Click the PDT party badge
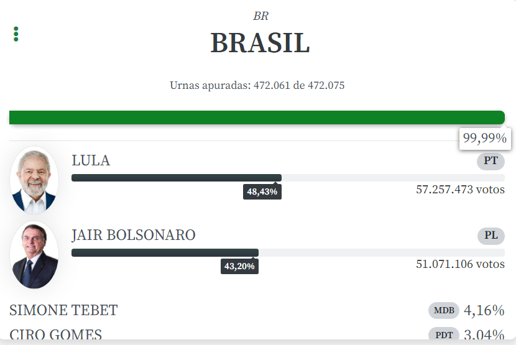The width and height of the screenshot is (516, 345). [x=444, y=335]
